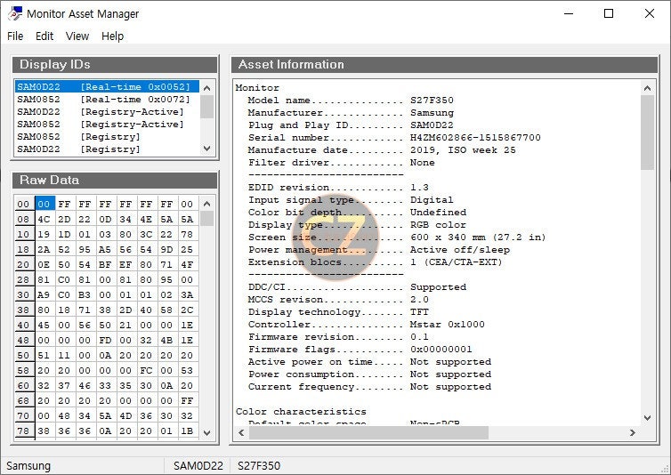Open the View menu
This screenshot has height=475, width=671.
click(77, 36)
